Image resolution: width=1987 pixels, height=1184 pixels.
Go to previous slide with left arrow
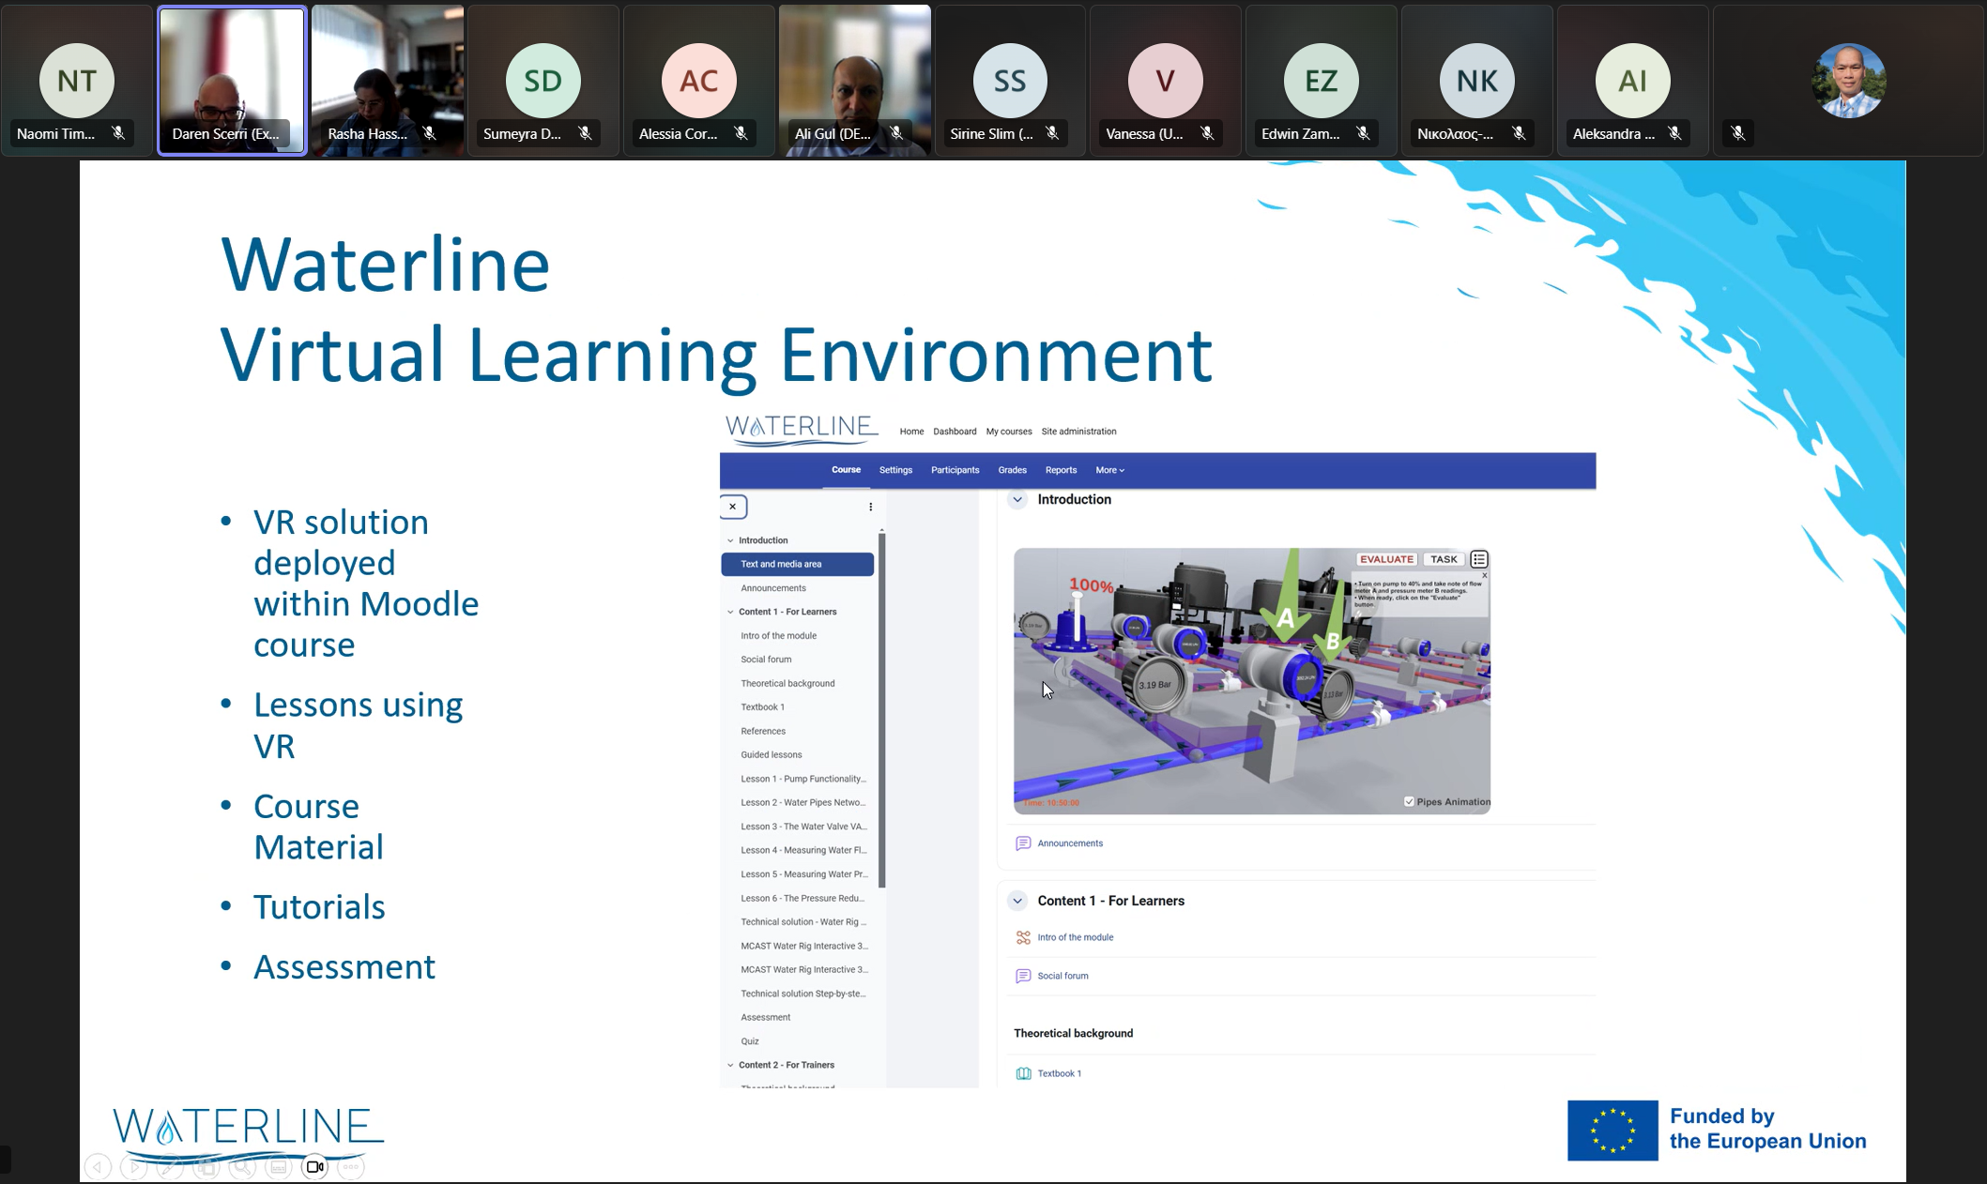pos(98,1167)
